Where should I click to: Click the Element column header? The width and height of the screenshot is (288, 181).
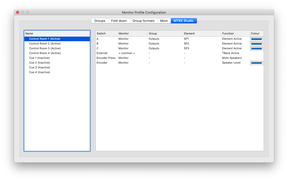point(202,33)
